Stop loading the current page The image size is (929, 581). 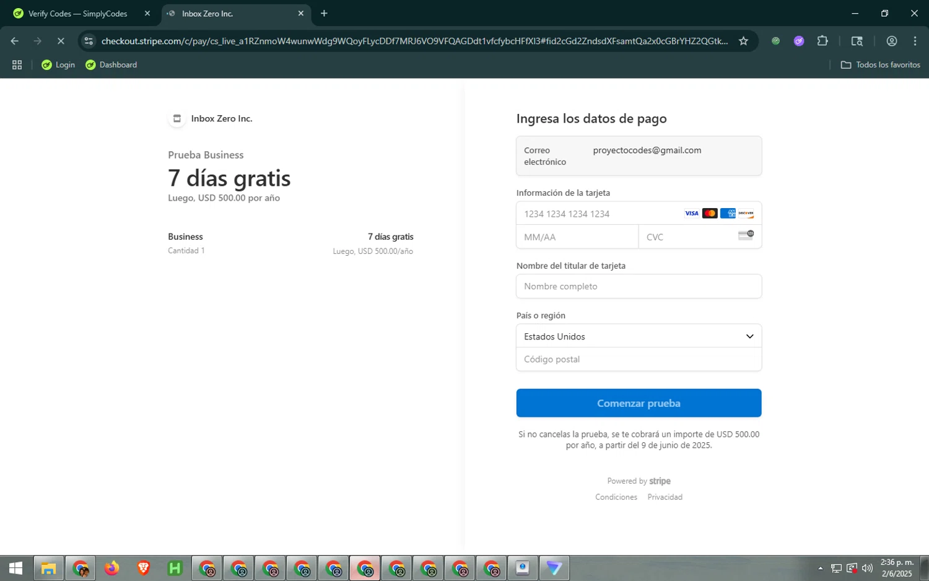coord(61,41)
